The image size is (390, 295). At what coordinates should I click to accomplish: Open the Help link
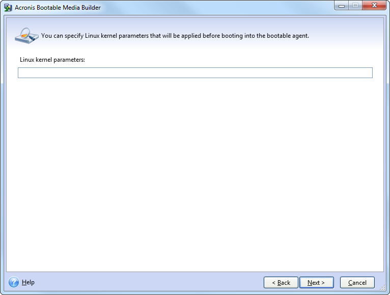point(29,282)
